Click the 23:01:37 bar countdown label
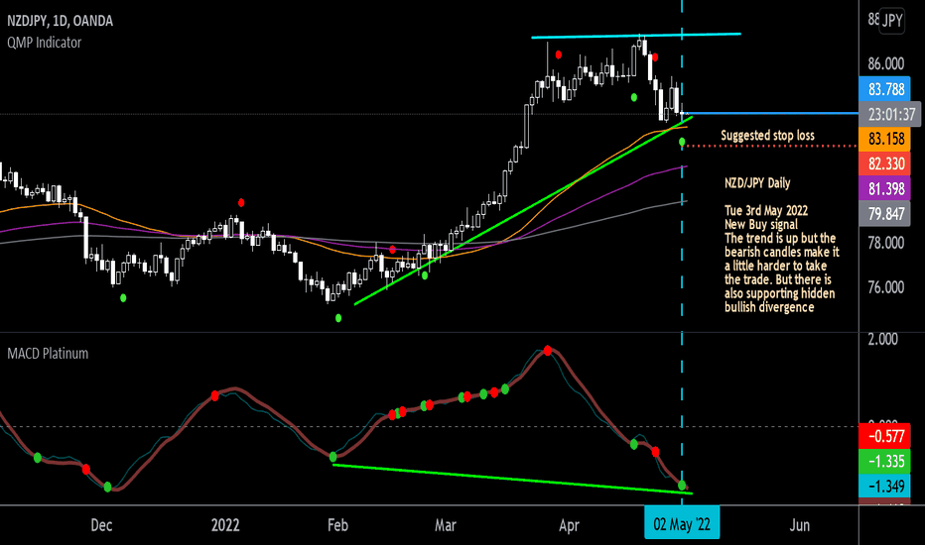The image size is (925, 545). pyautogui.click(x=889, y=114)
